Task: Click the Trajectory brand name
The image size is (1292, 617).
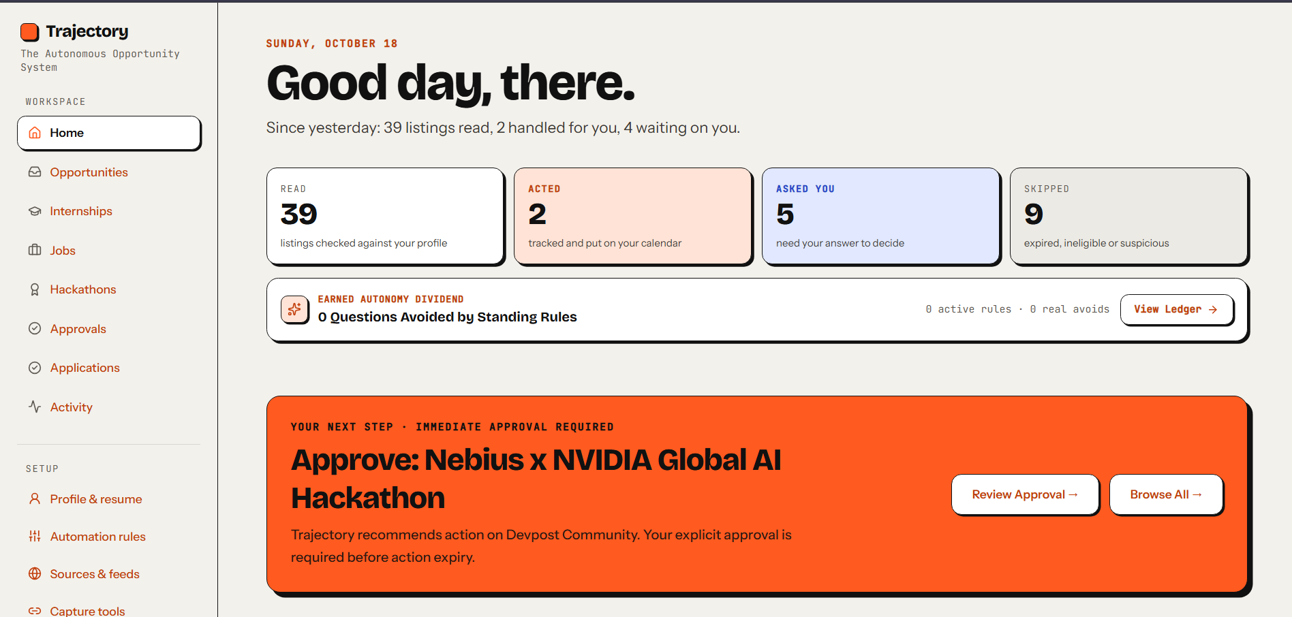Action: pos(87,31)
